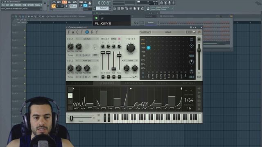Click the diamond icon in modulation matrix panel

click(x=192, y=46)
